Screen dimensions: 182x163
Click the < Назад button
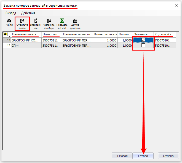122,156
